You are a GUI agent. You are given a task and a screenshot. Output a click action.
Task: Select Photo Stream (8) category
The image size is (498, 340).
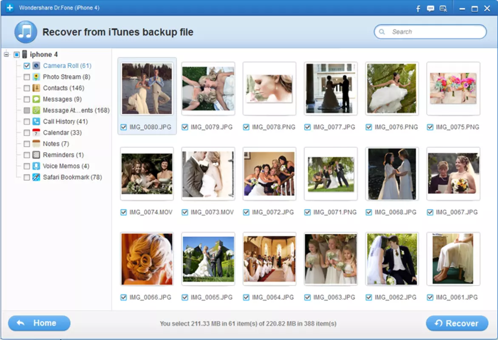click(x=66, y=77)
